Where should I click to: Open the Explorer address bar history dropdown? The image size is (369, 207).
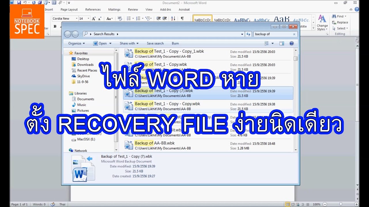242,34
